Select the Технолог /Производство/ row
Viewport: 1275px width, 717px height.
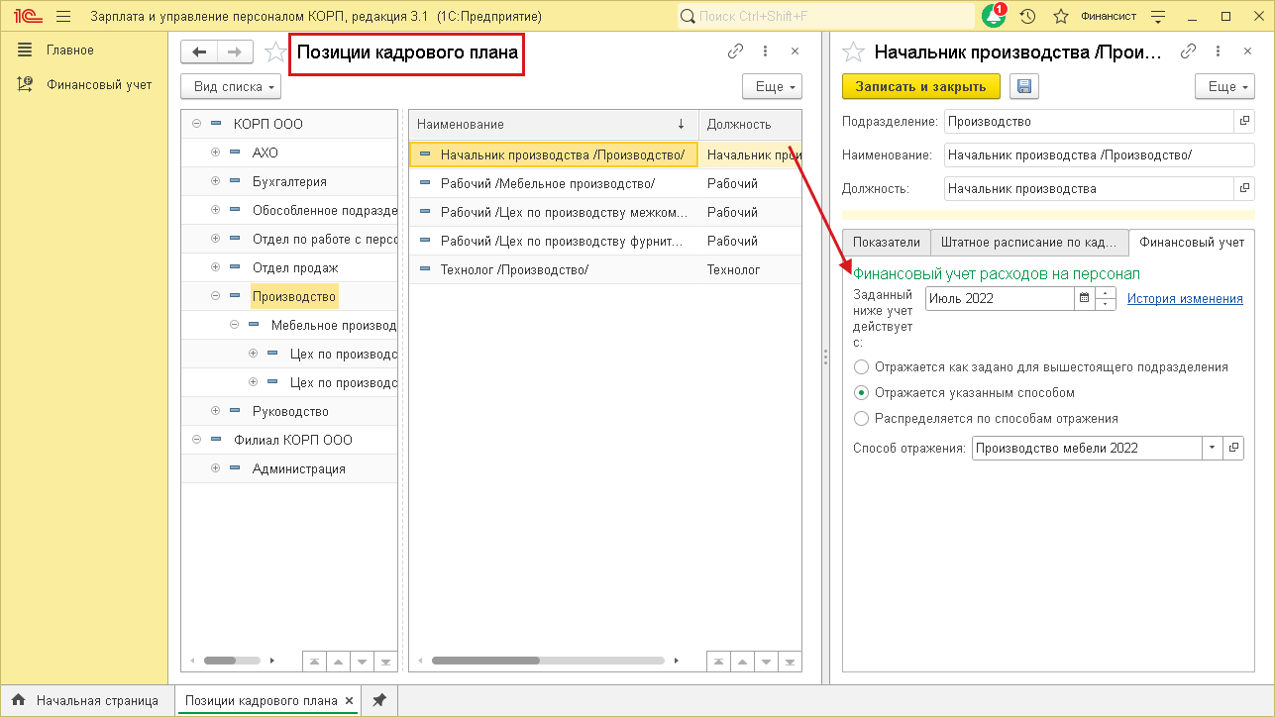click(605, 269)
